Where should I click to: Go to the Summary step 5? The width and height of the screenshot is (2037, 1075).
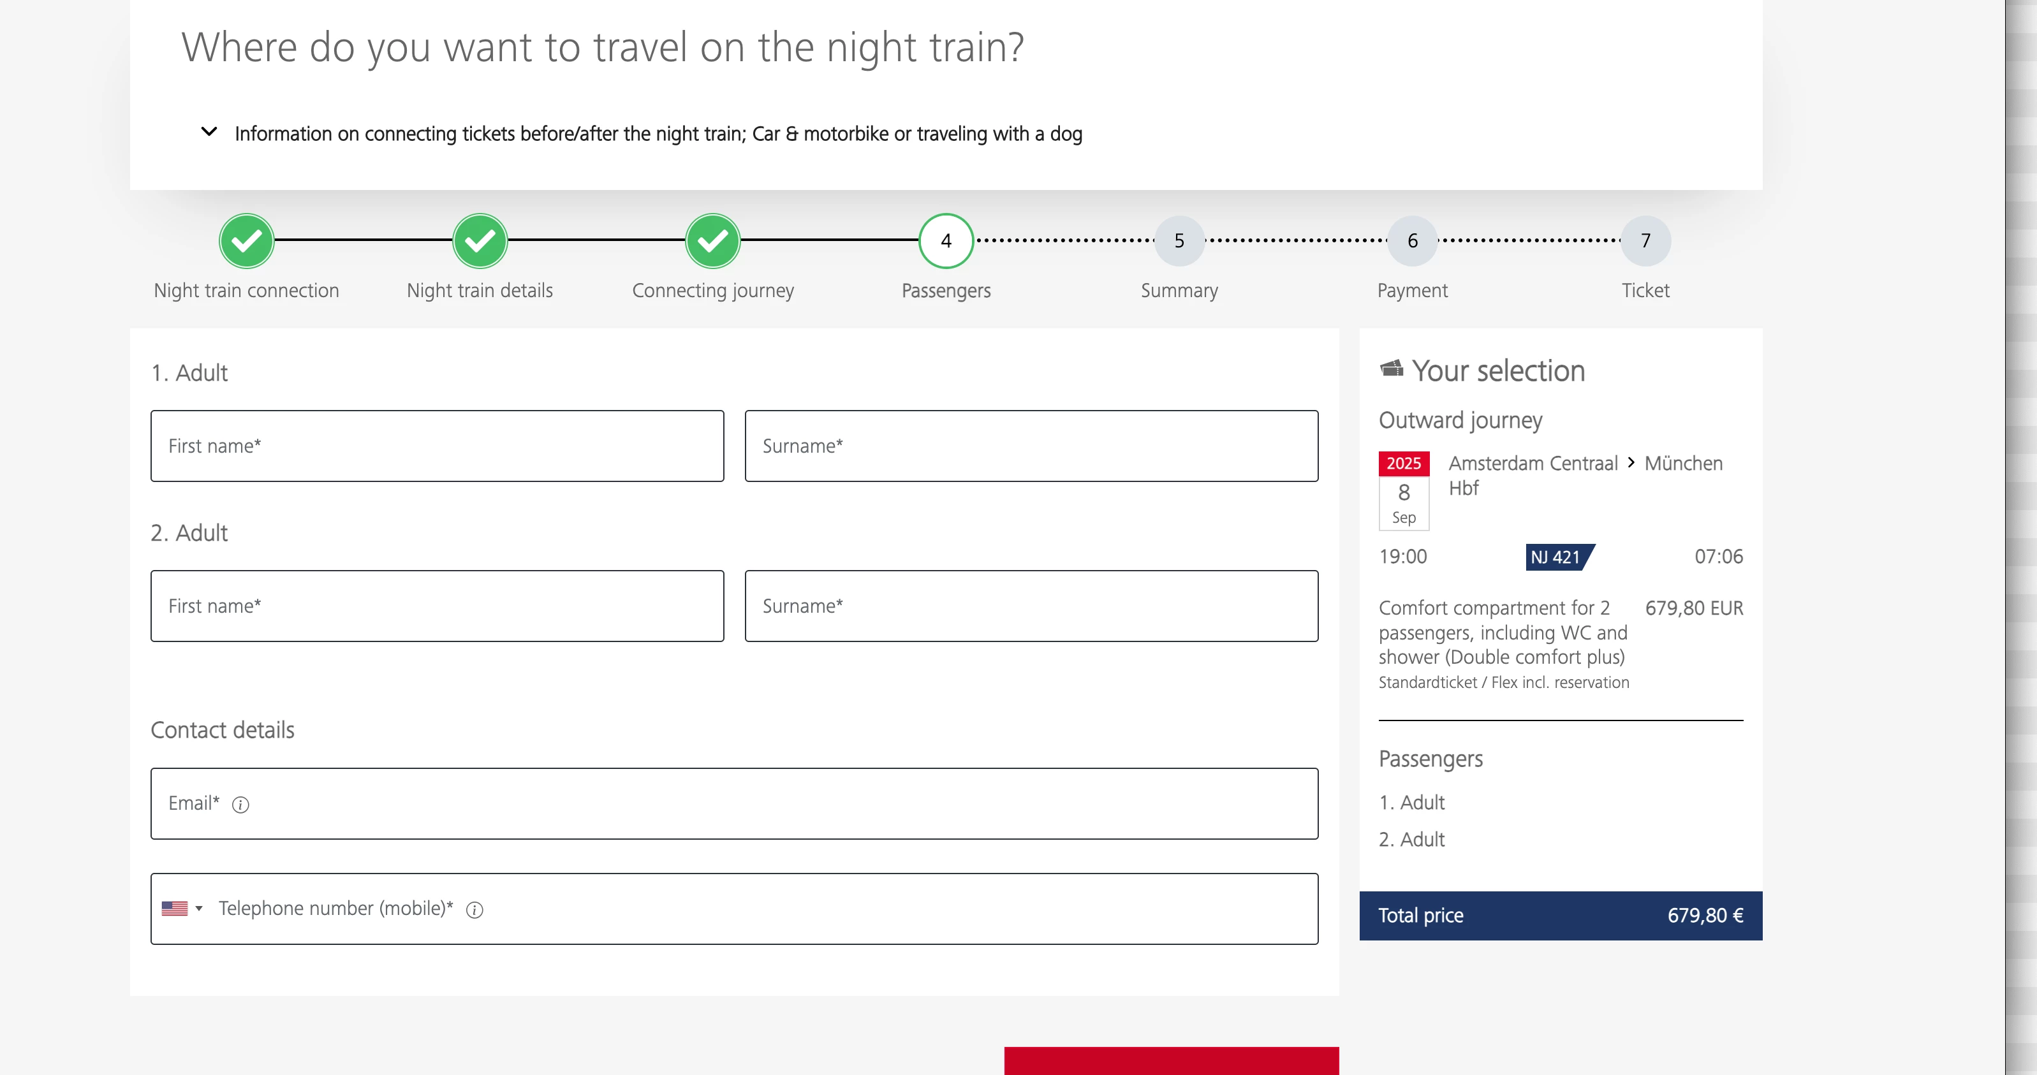[1179, 240]
